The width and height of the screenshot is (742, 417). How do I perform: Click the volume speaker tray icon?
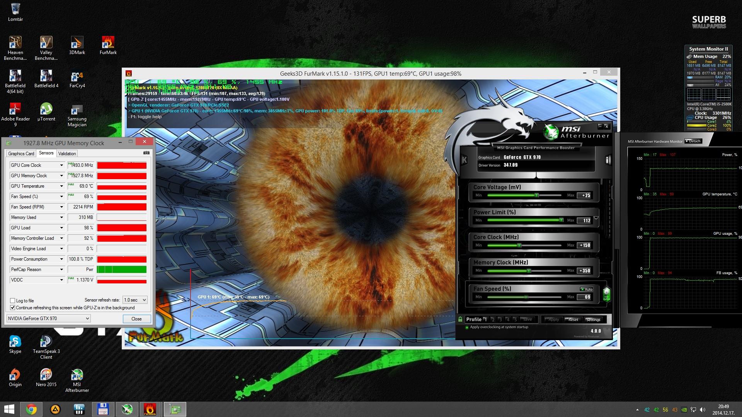tap(703, 410)
